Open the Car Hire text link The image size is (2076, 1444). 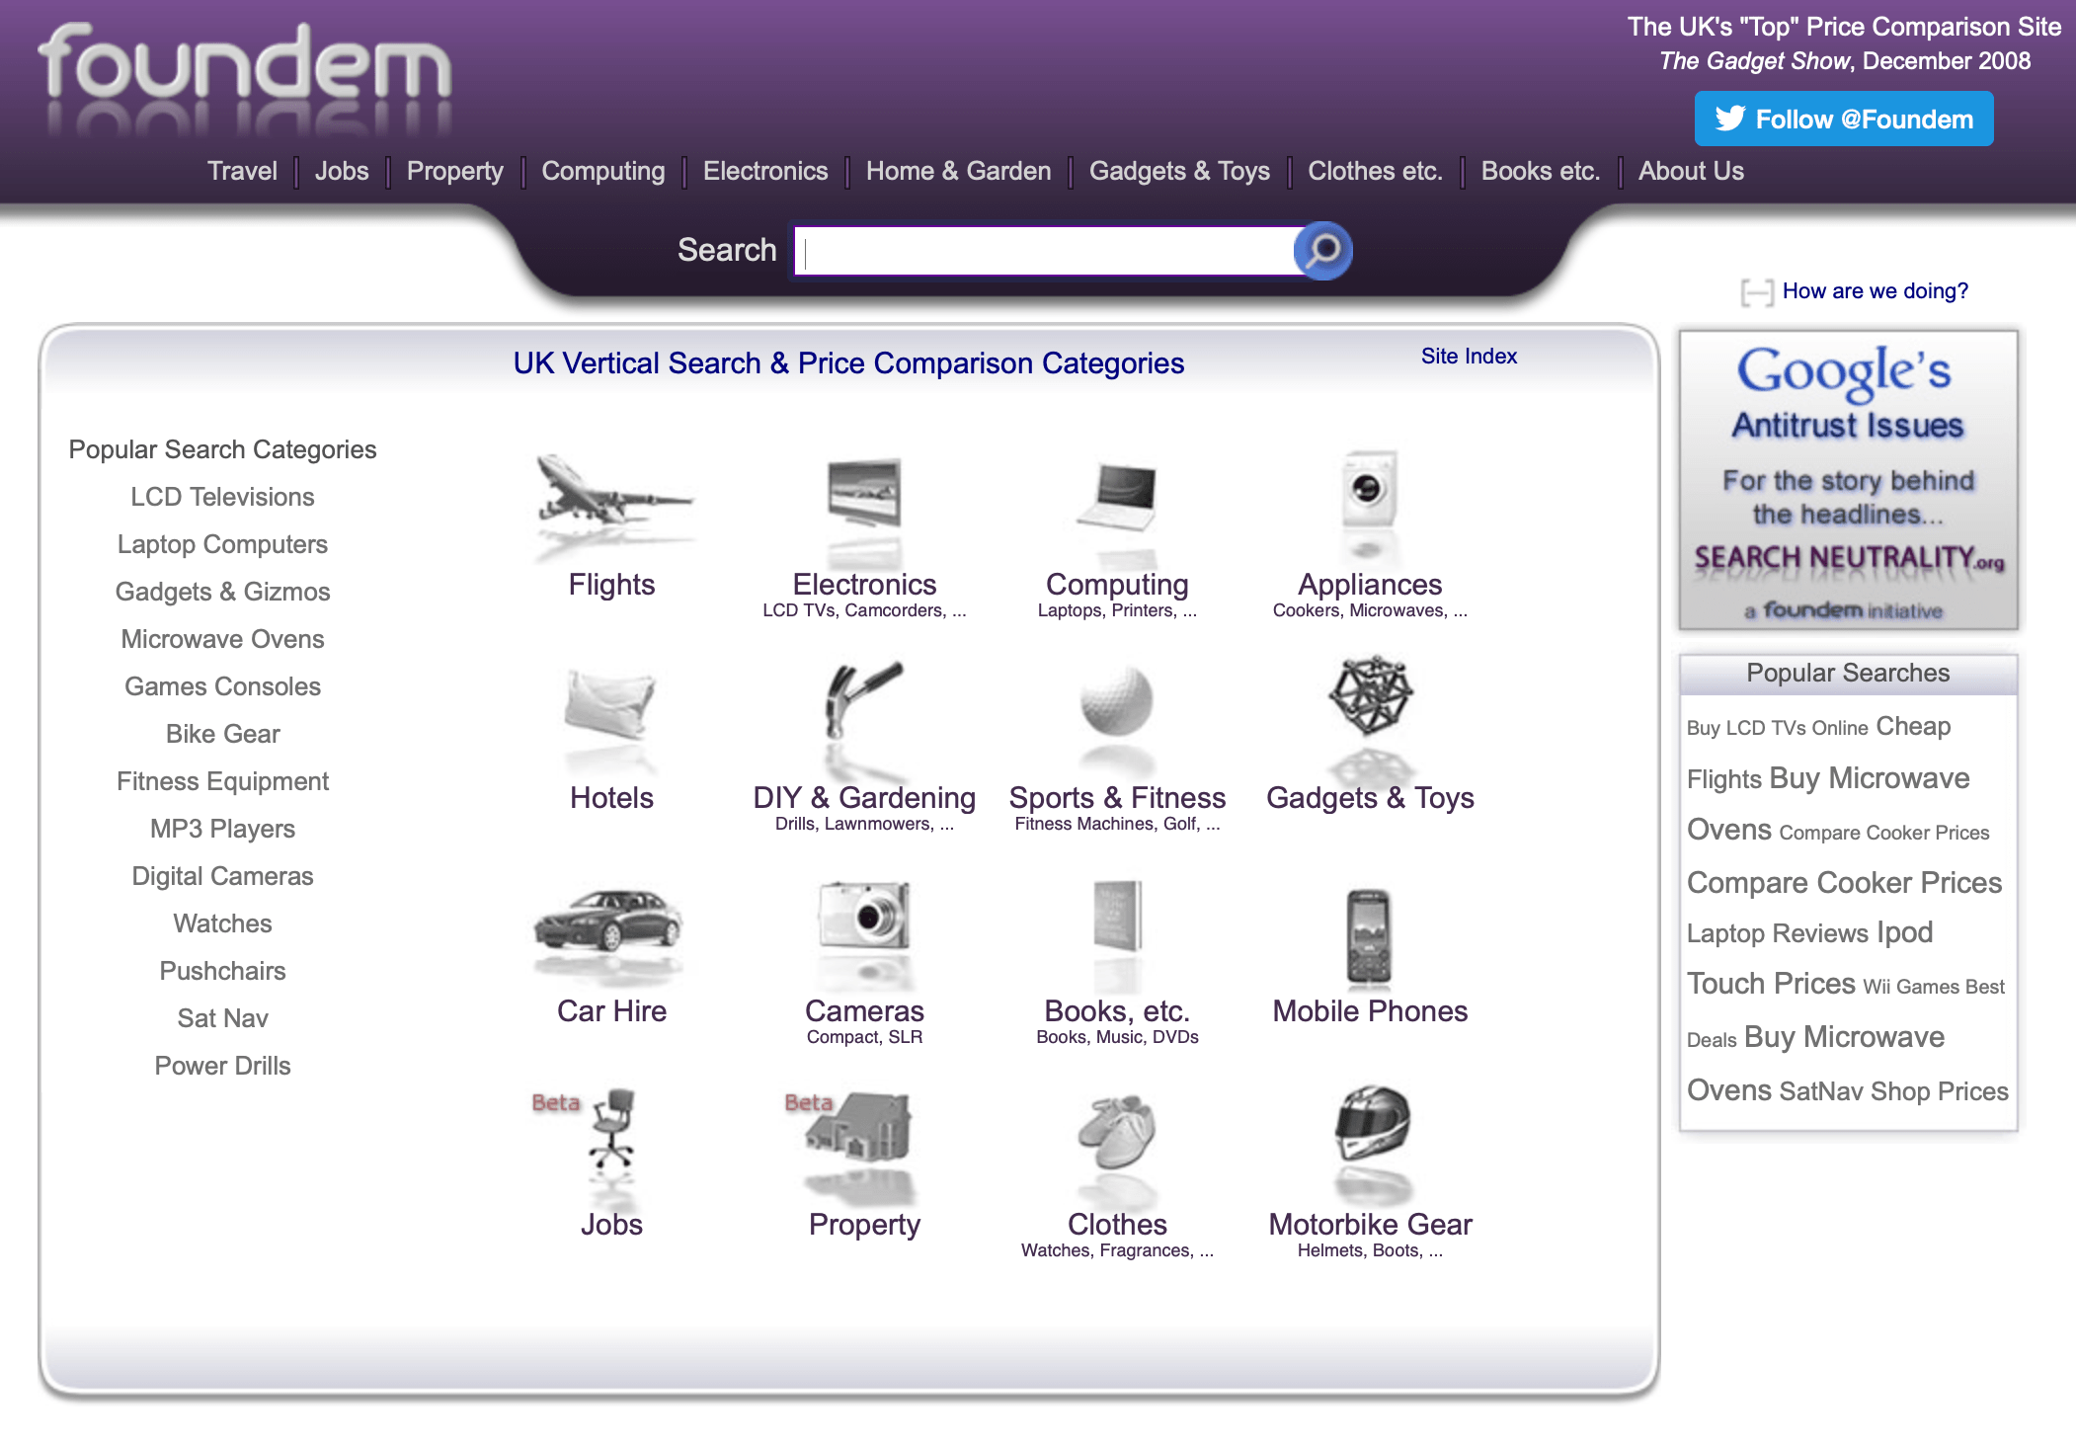(611, 1011)
